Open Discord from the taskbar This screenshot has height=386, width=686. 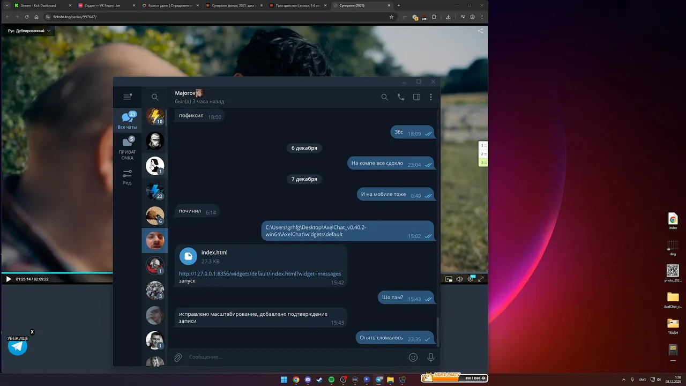308,380
